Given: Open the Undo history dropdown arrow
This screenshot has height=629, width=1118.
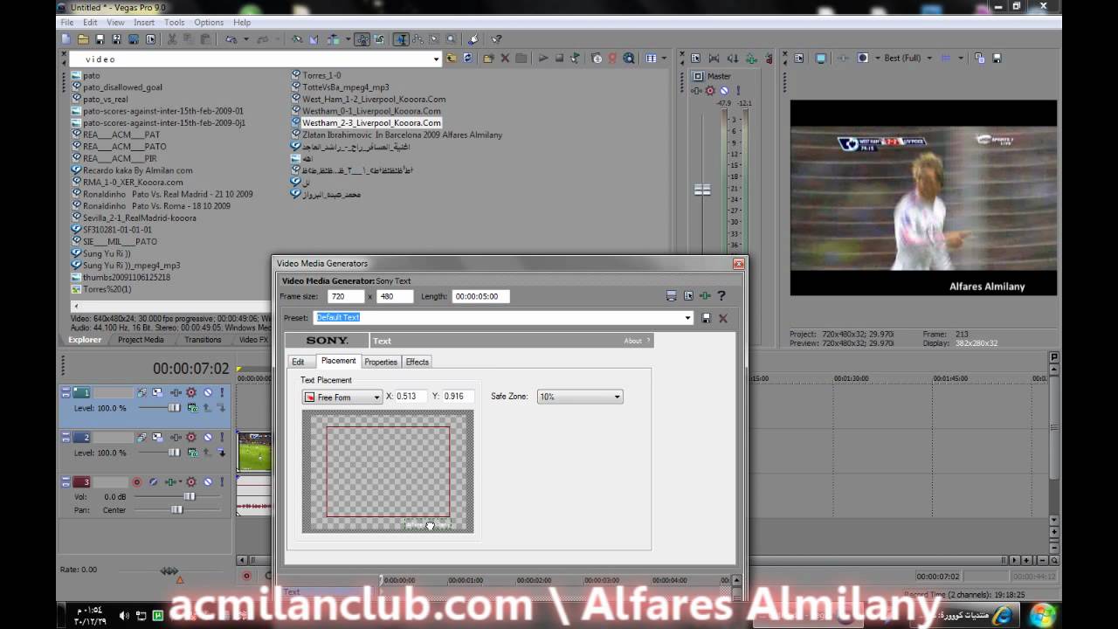Looking at the screenshot, I should (x=246, y=38).
